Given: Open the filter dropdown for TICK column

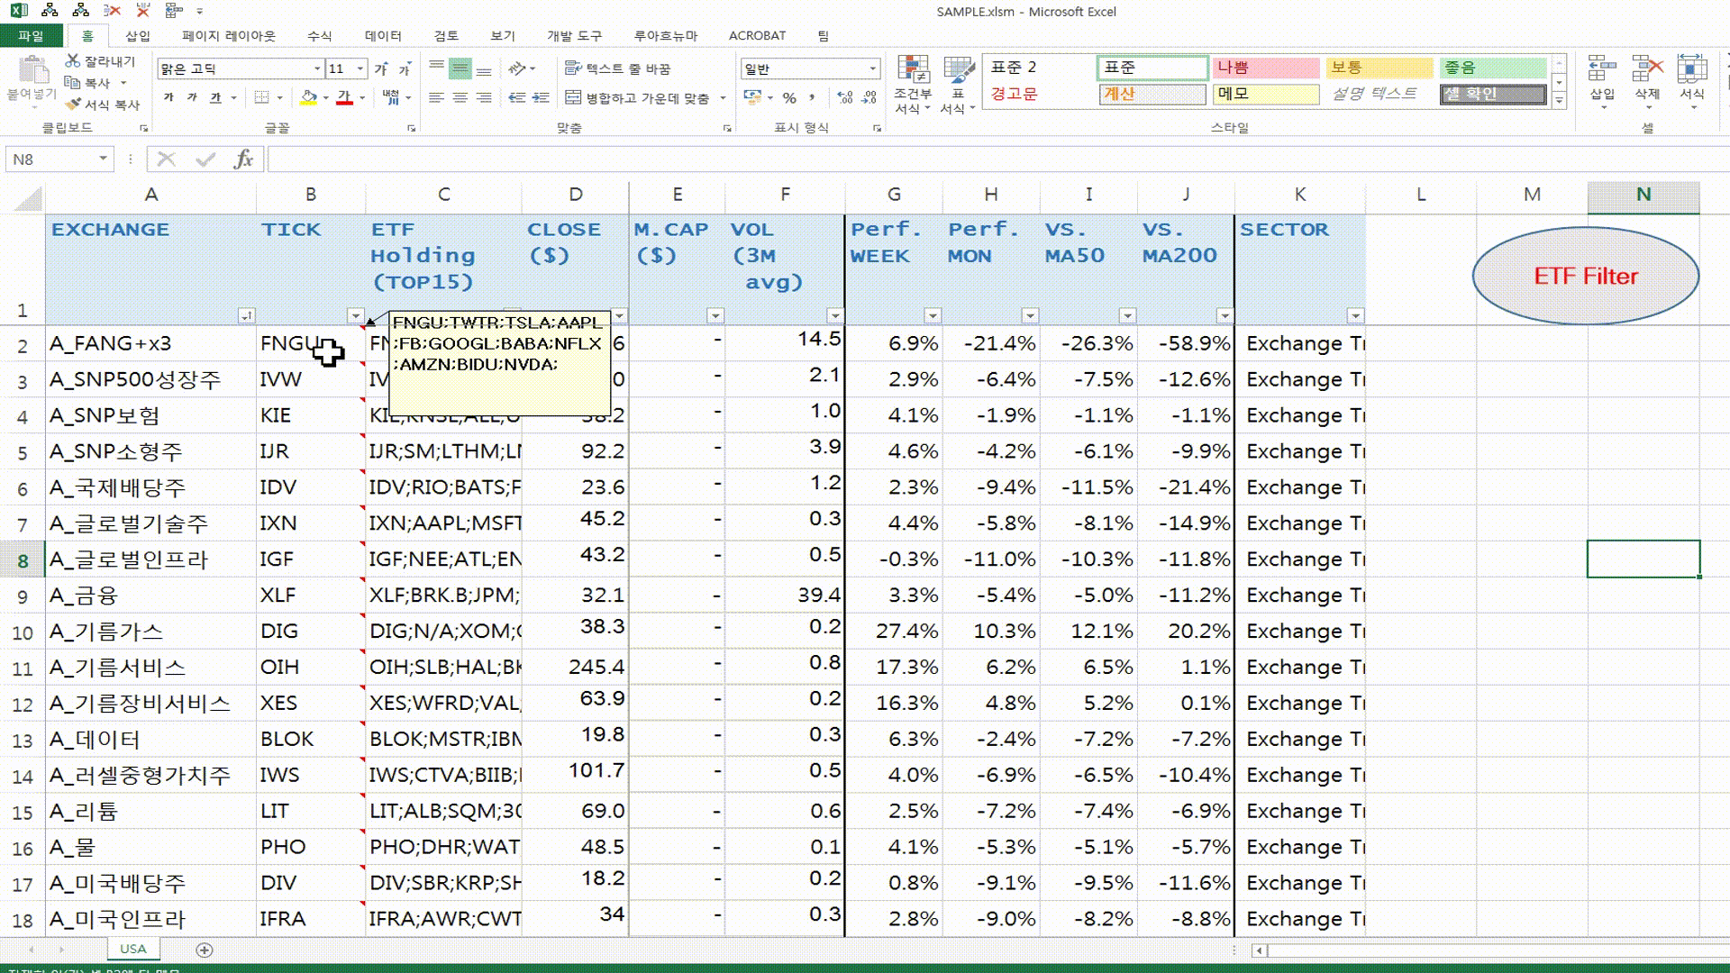Looking at the screenshot, I should (356, 315).
